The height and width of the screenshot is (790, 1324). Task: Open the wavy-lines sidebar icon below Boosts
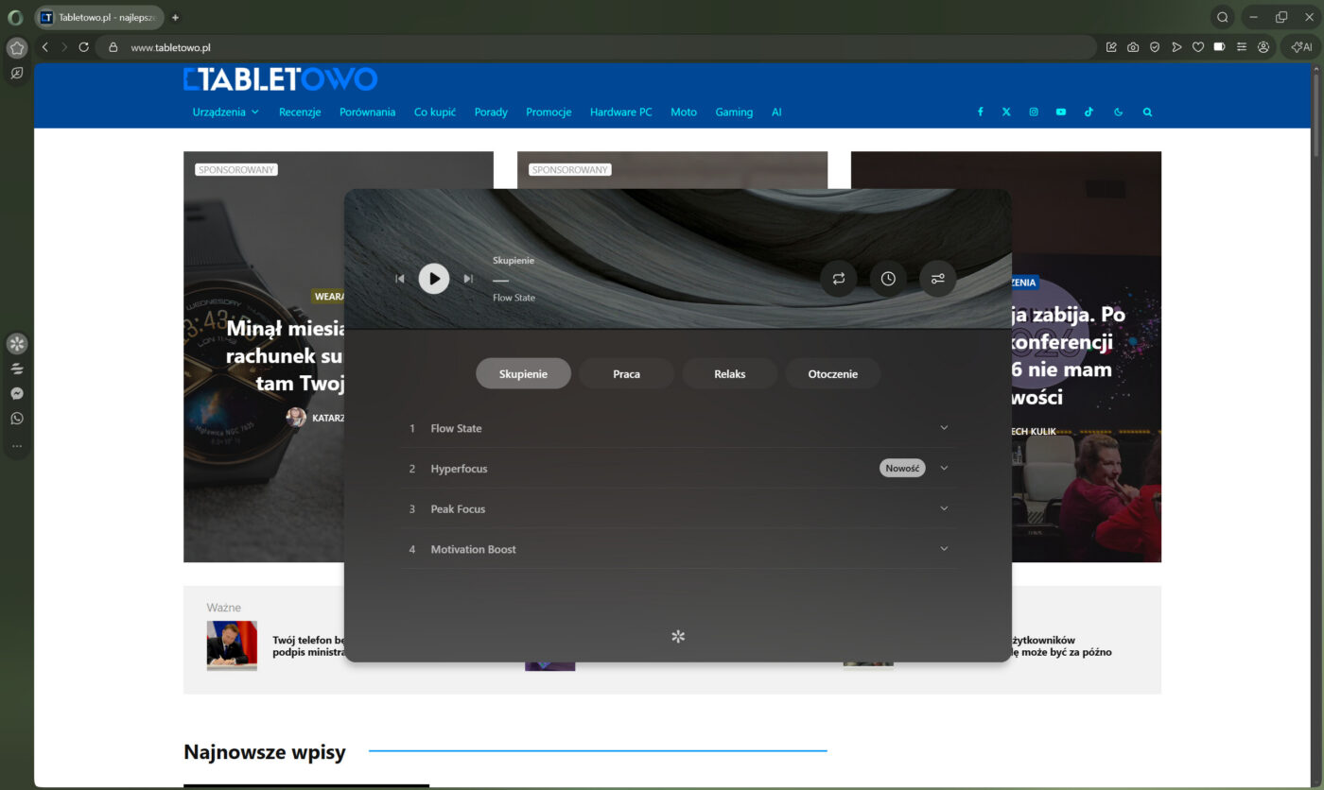click(17, 369)
